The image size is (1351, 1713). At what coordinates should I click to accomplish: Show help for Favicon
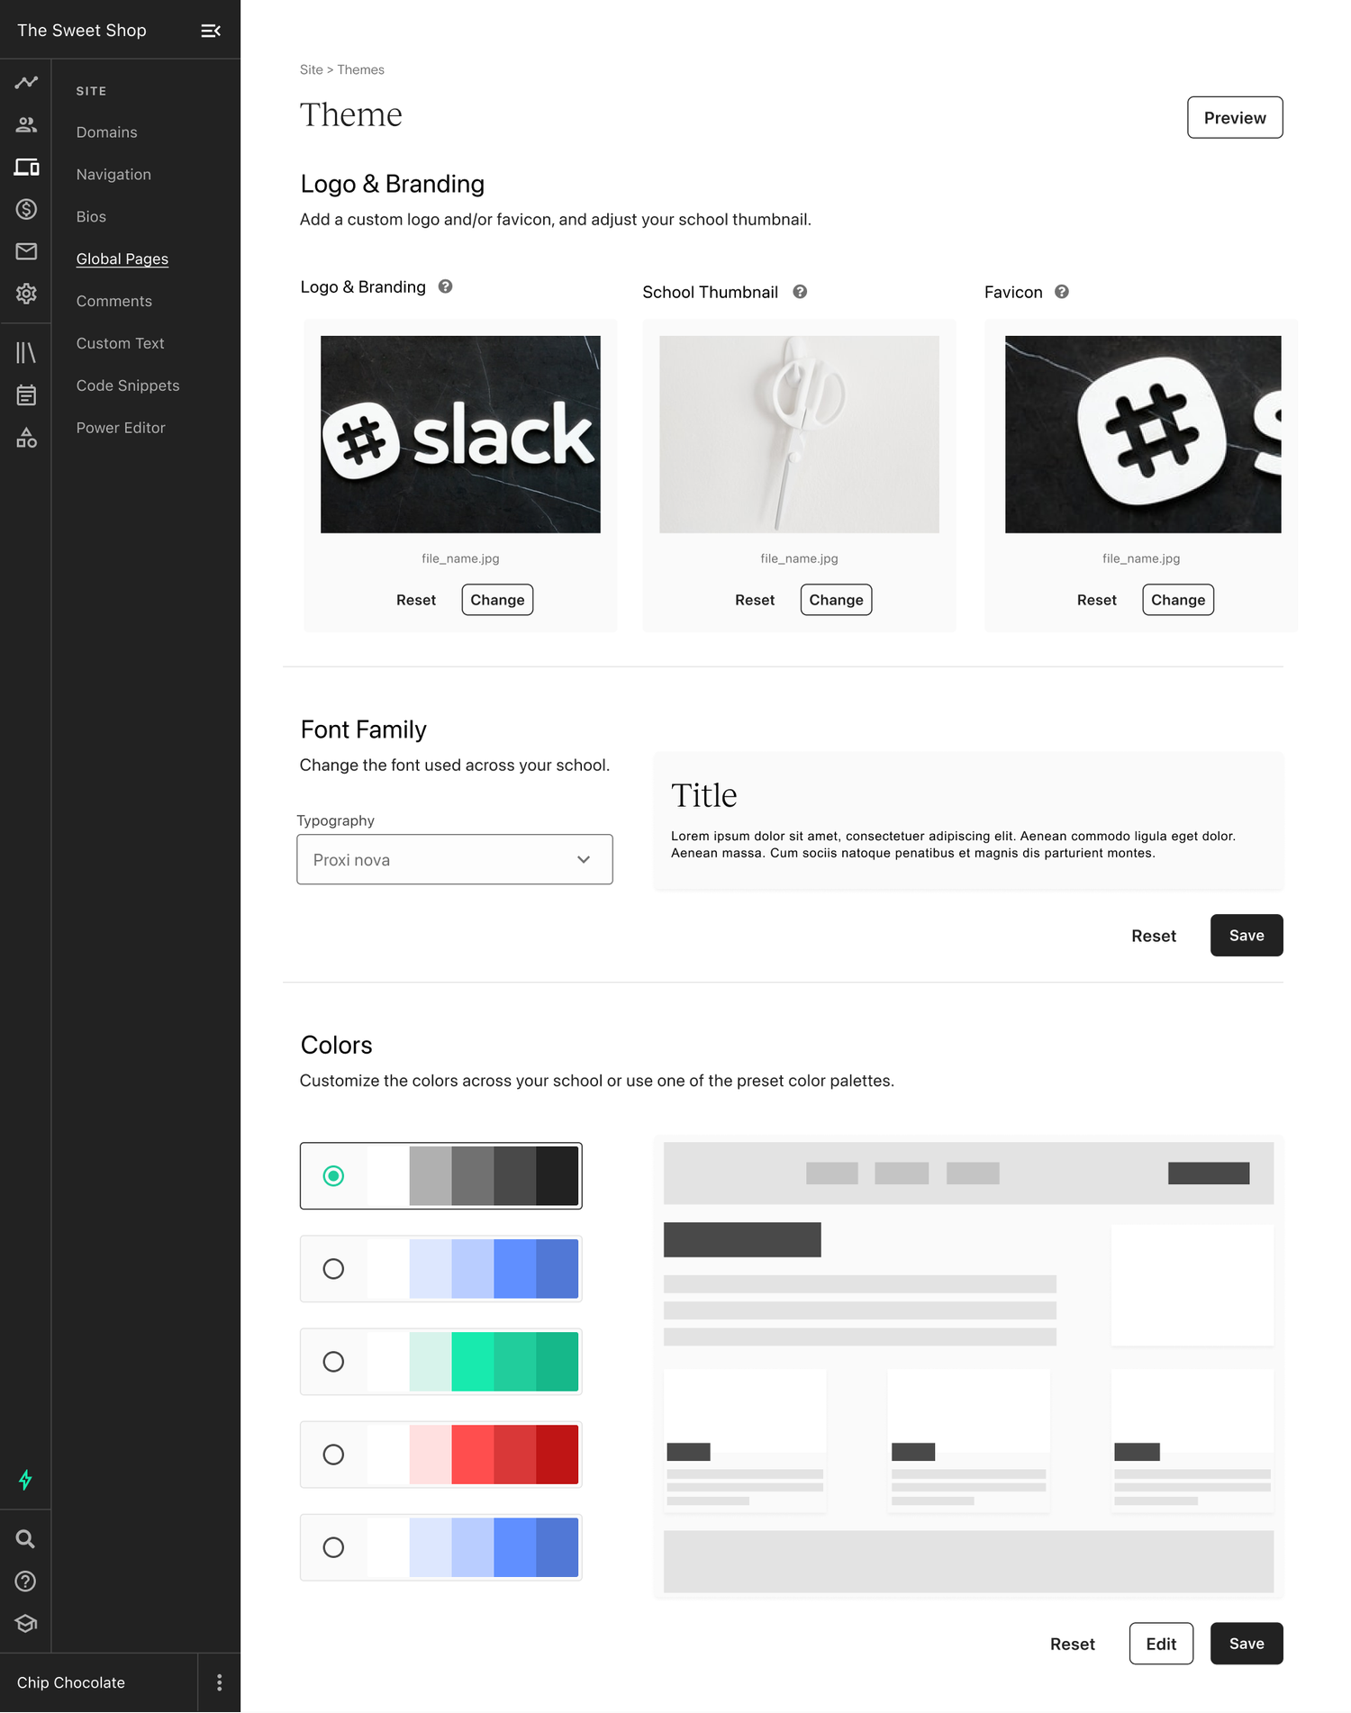[x=1062, y=292]
